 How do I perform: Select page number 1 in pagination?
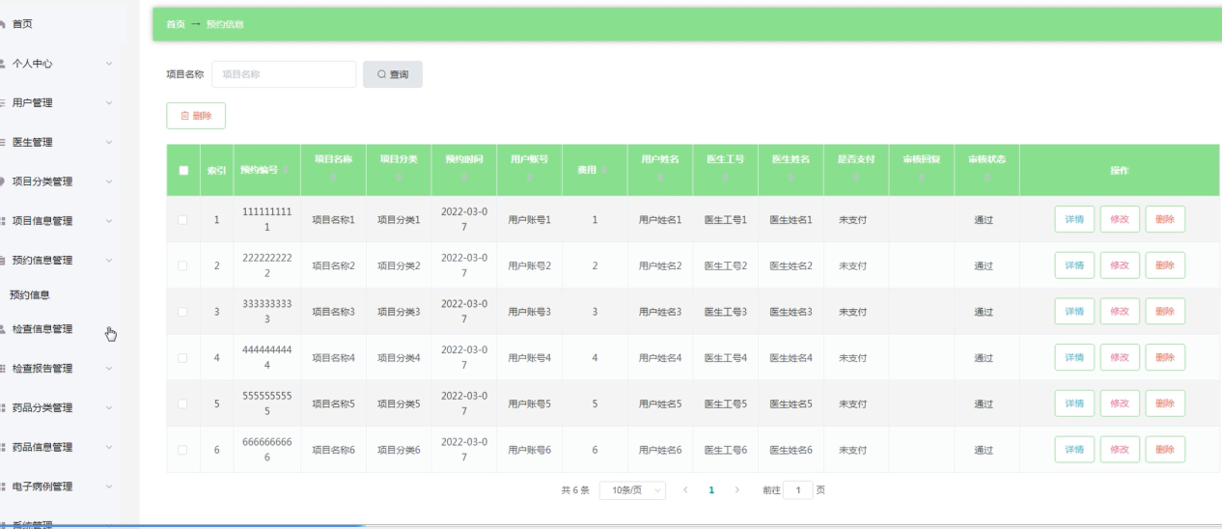(x=711, y=490)
